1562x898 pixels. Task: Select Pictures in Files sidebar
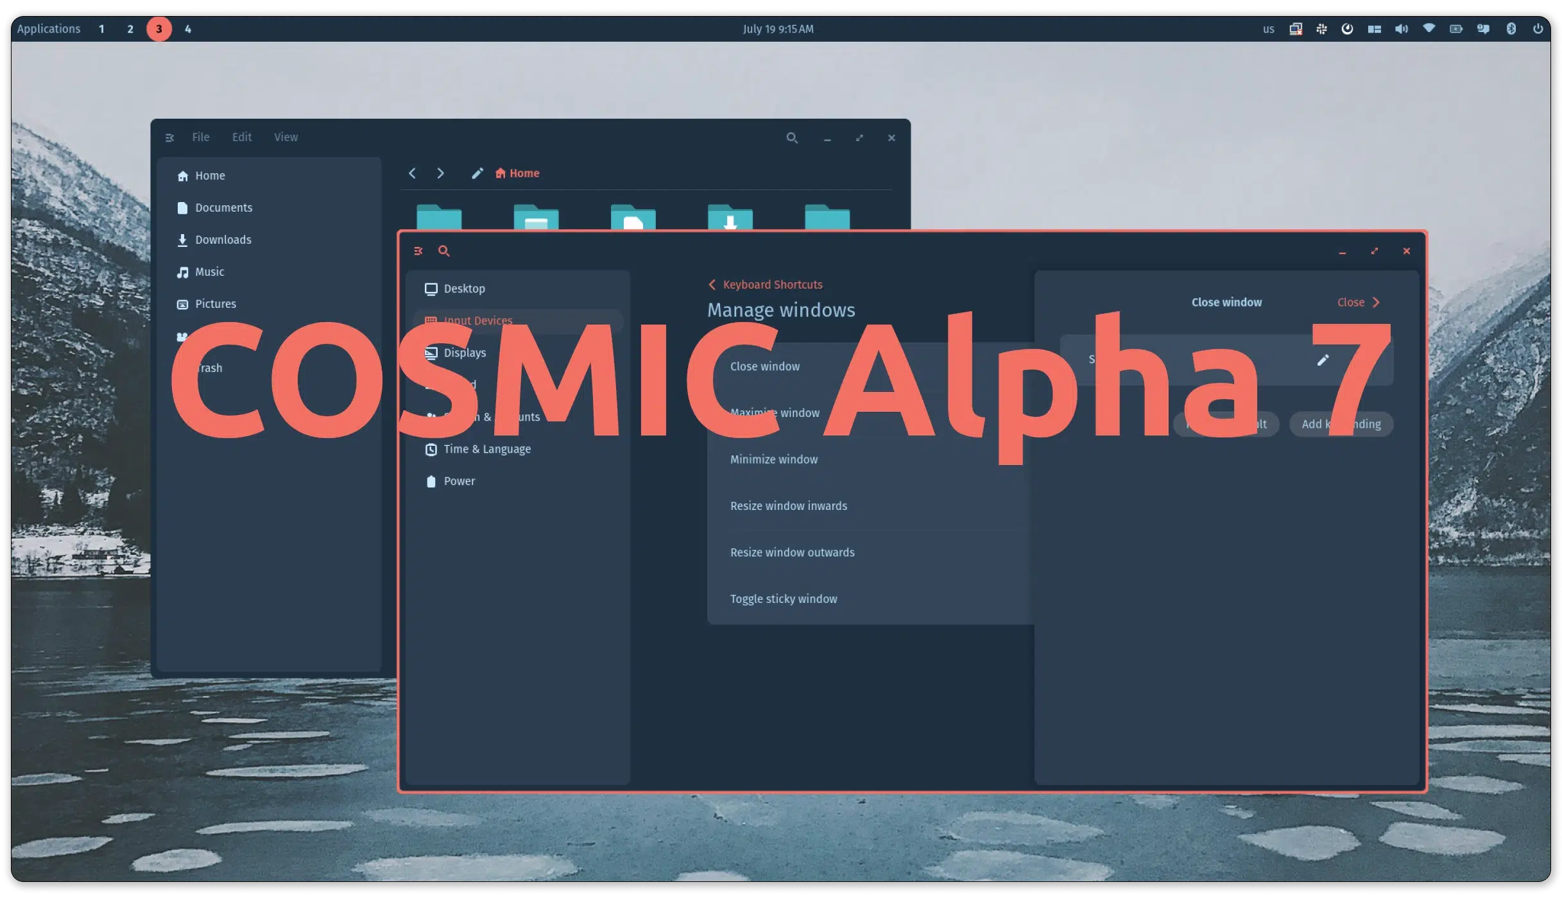(268, 304)
